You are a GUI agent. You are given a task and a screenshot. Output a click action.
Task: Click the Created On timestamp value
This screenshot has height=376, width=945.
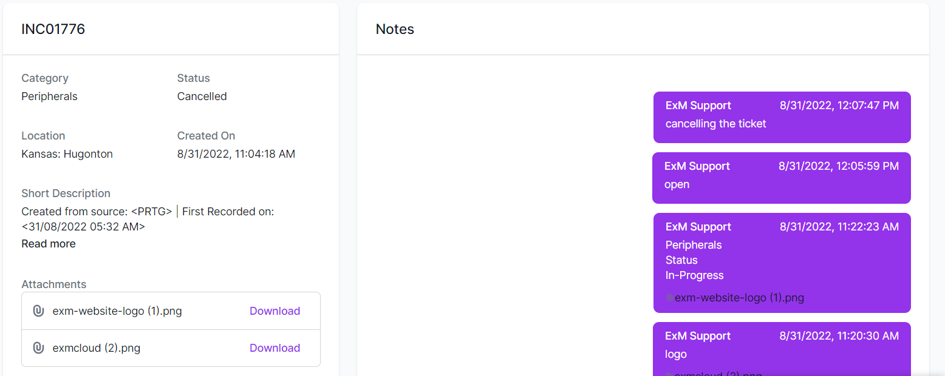pyautogui.click(x=236, y=154)
